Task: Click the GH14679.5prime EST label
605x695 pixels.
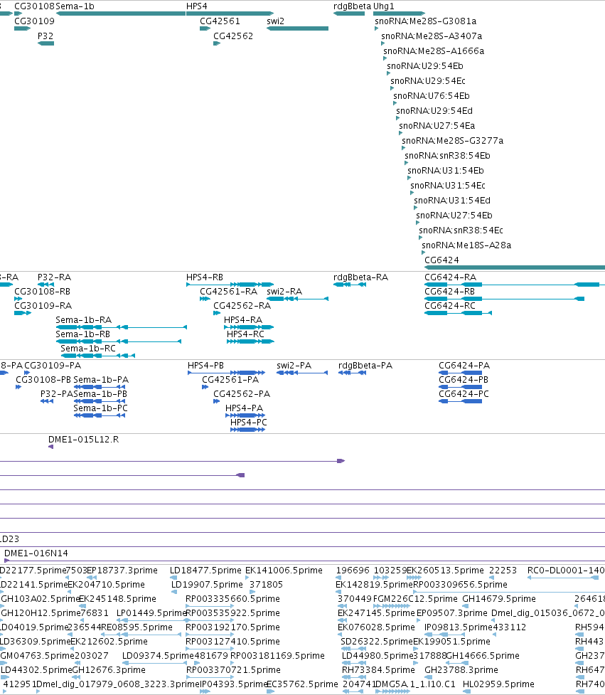Action: (x=499, y=599)
